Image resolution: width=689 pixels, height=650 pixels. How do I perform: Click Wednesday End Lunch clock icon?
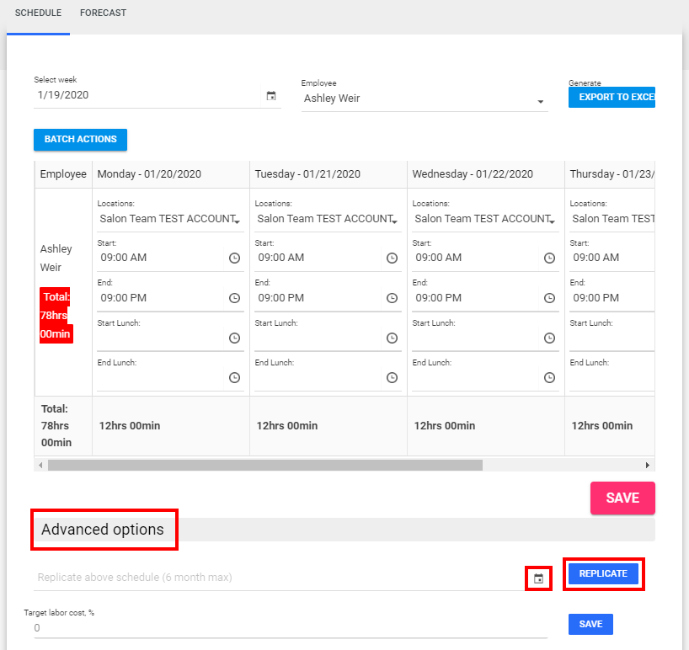click(x=549, y=378)
